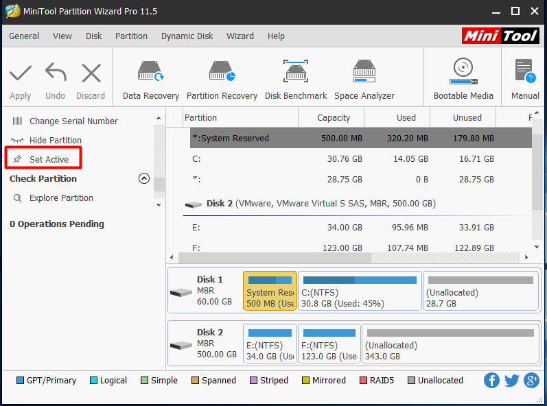Select F:(NTFS) block in Disk 2 map
Screen dimensions: 547x406
pyautogui.click(x=329, y=344)
